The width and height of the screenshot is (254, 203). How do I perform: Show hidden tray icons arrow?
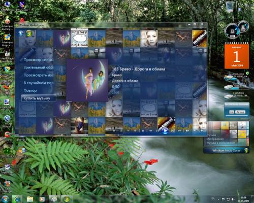[218, 199]
